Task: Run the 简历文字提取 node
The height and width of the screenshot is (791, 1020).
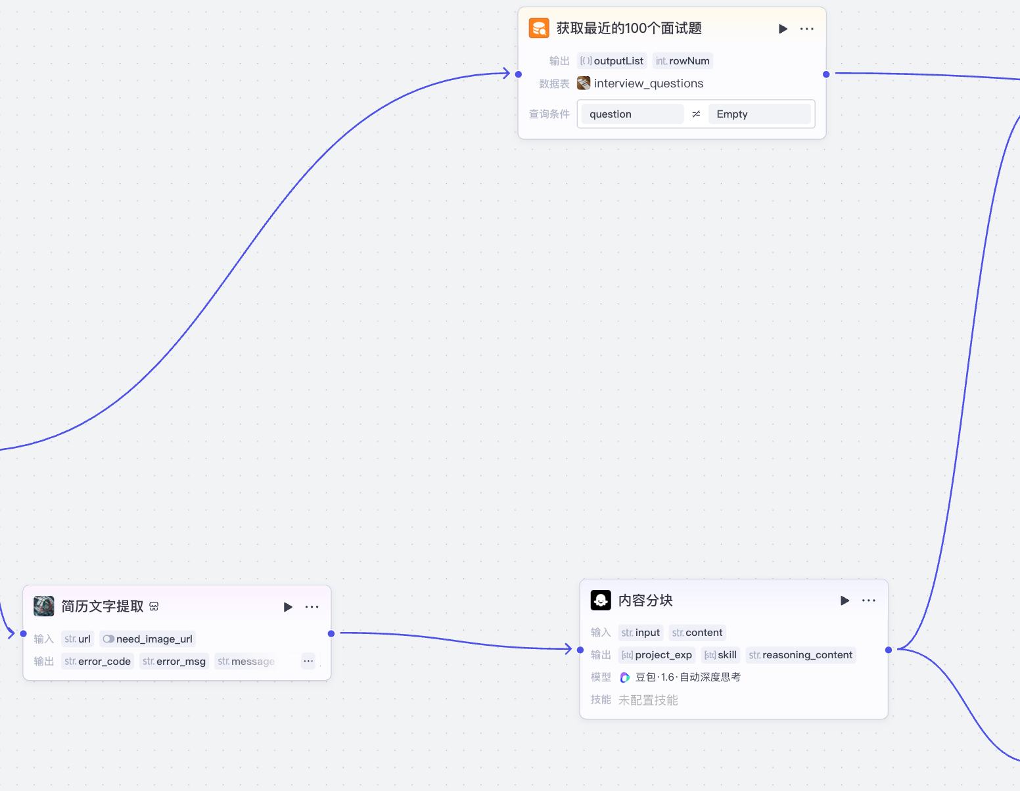Action: [x=288, y=607]
